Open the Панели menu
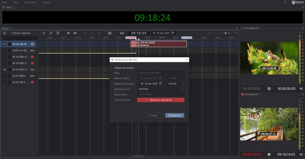This screenshot has width=305, height=159. point(47,2)
